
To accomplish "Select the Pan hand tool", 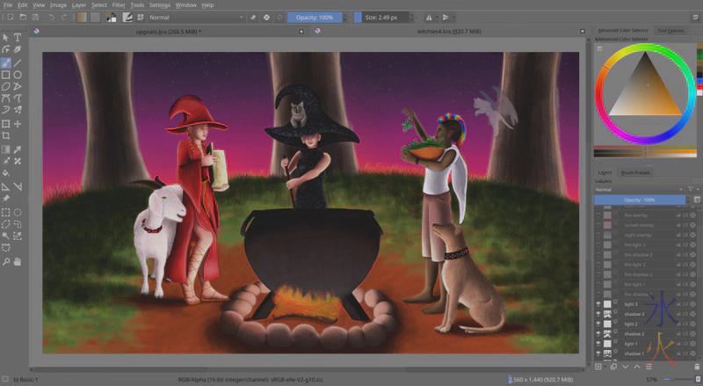I will click(18, 261).
